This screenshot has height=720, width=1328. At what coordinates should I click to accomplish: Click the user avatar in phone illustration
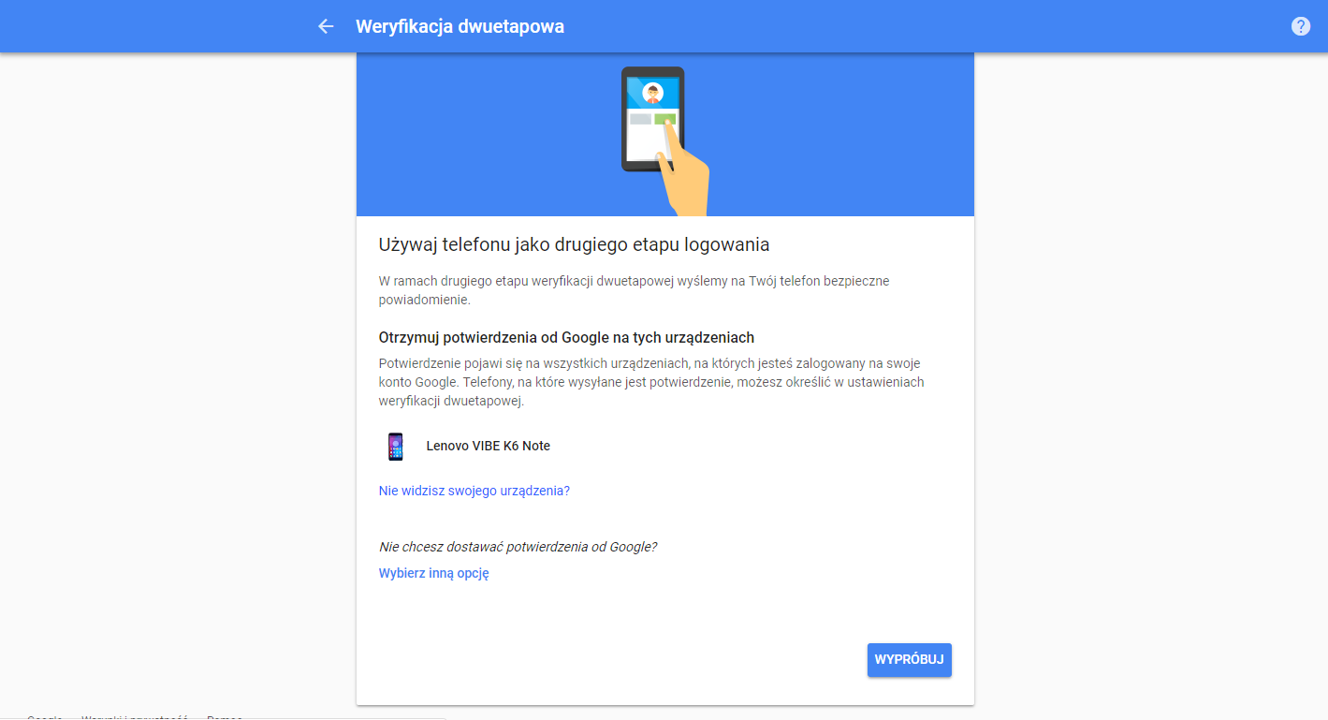[x=653, y=93]
